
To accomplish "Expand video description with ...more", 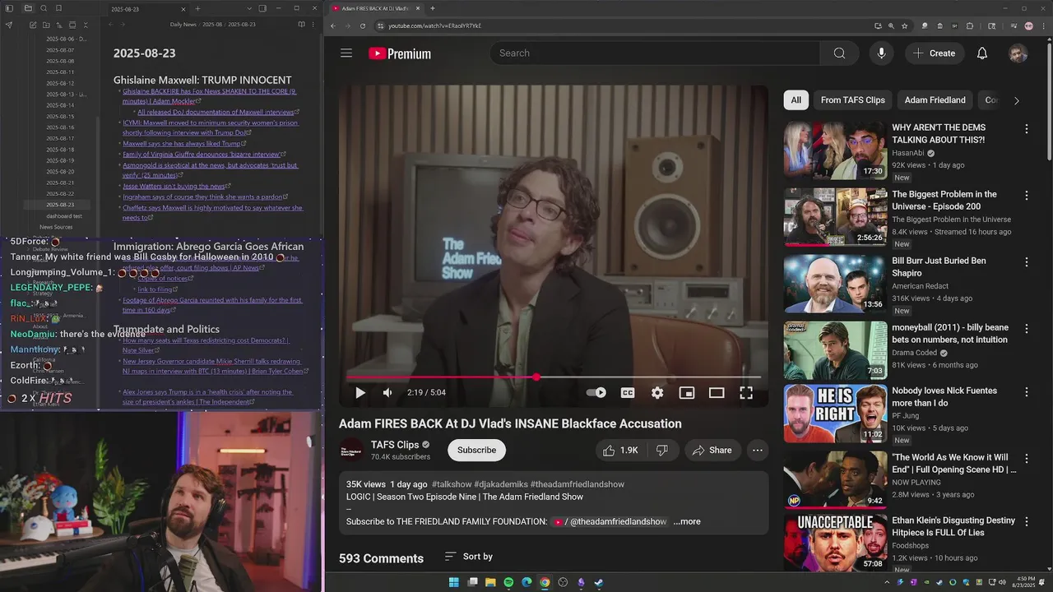I will 687,521.
